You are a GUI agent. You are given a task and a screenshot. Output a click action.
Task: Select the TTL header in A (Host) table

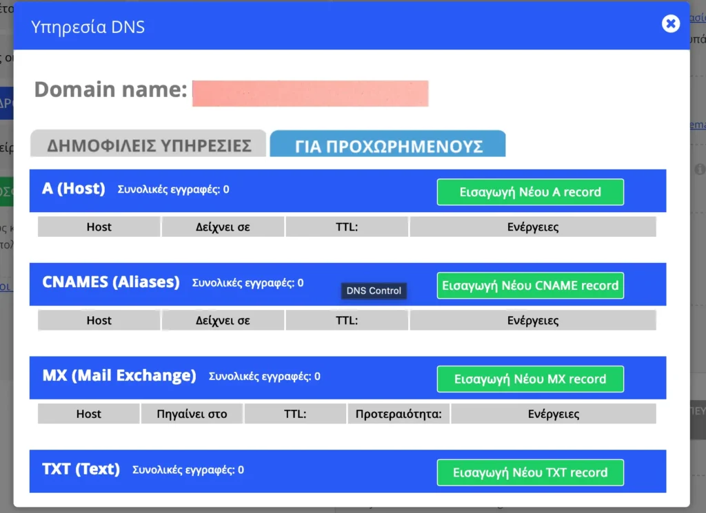[x=347, y=227]
